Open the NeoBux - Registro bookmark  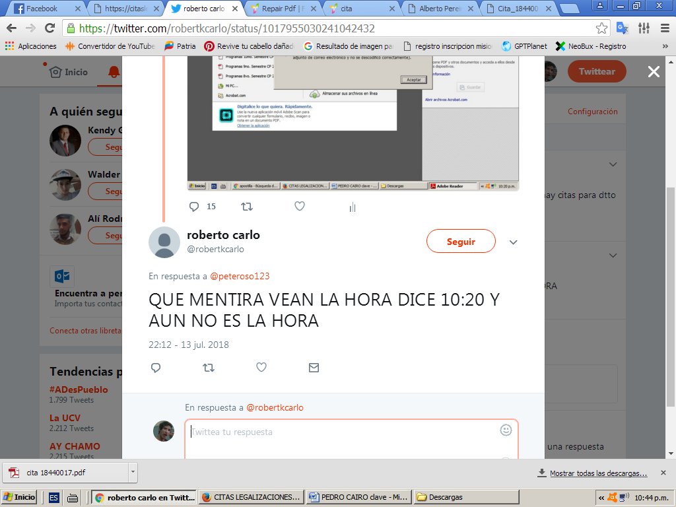tap(591, 46)
